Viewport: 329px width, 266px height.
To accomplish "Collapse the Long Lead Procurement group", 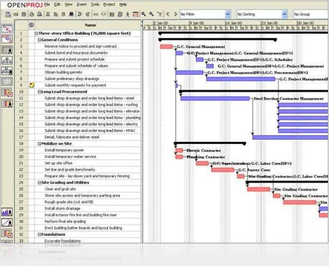I will pos(39,92).
